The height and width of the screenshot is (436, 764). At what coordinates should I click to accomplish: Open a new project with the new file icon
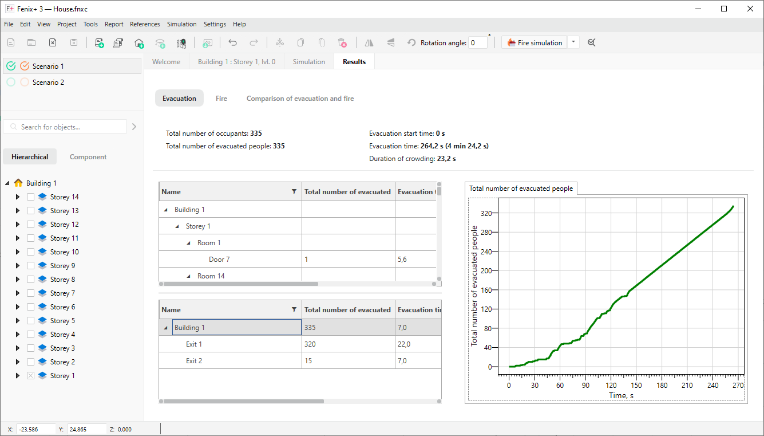tap(10, 42)
